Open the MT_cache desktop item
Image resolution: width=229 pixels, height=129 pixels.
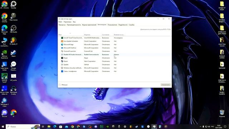(14, 77)
